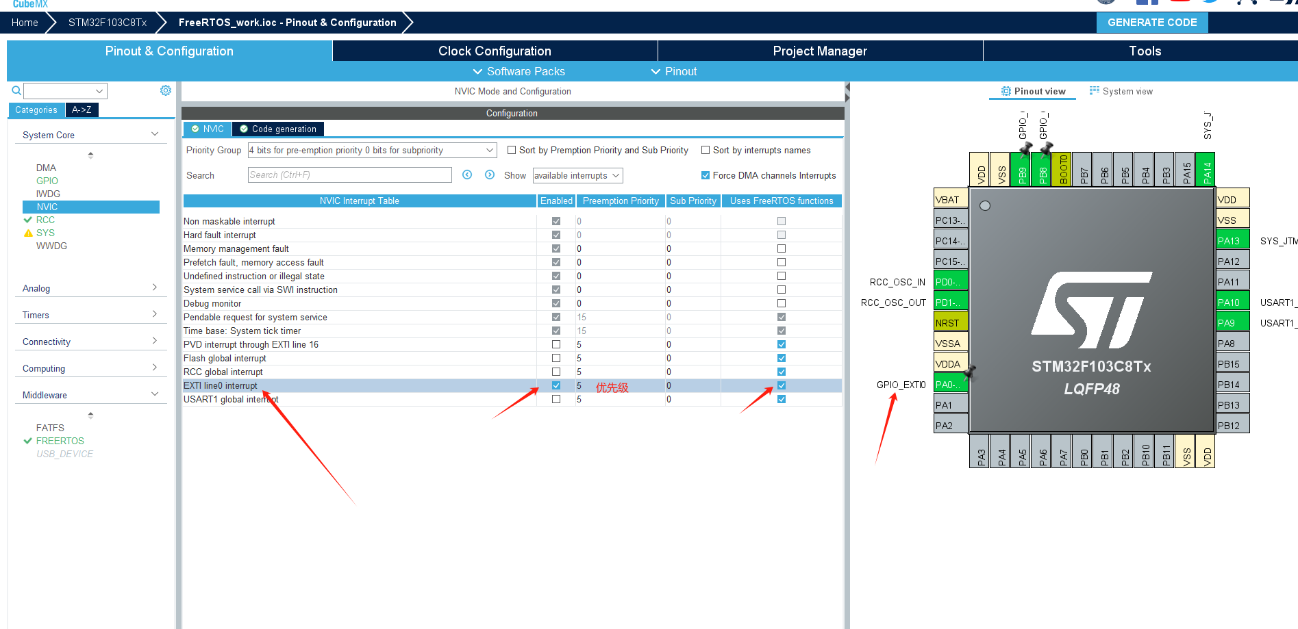
Task: Select SYS in System Core list
Action: 45,233
